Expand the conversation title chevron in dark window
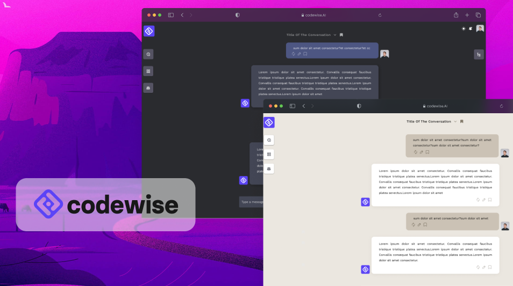Image resolution: width=513 pixels, height=286 pixels. coord(334,35)
